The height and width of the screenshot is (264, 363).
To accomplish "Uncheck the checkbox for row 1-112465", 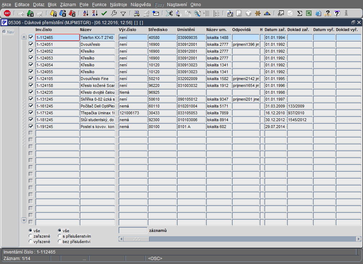I will point(31,37).
